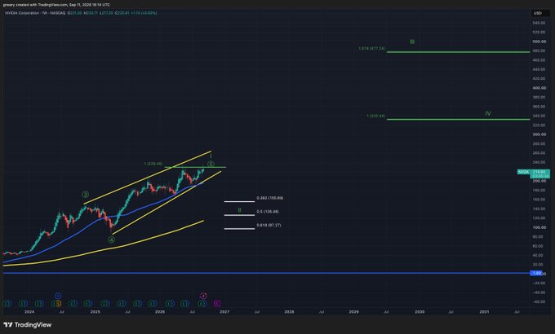Select the lower yellow channel trendline

click(x=166, y=203)
